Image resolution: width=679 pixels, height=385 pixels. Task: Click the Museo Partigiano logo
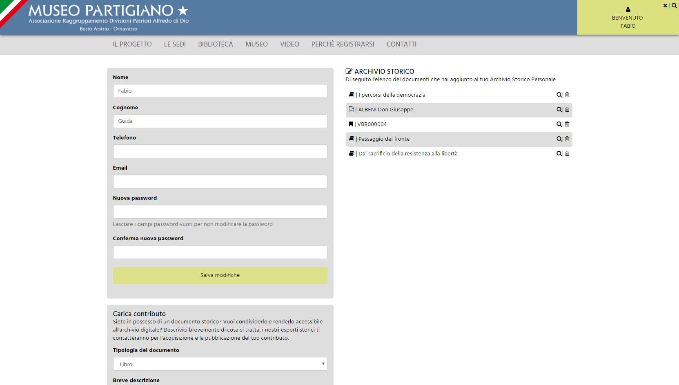(109, 17)
